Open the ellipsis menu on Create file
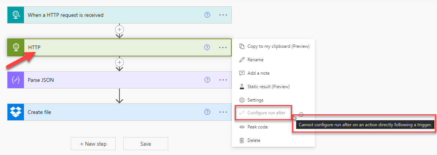The image size is (437, 155). [223, 112]
